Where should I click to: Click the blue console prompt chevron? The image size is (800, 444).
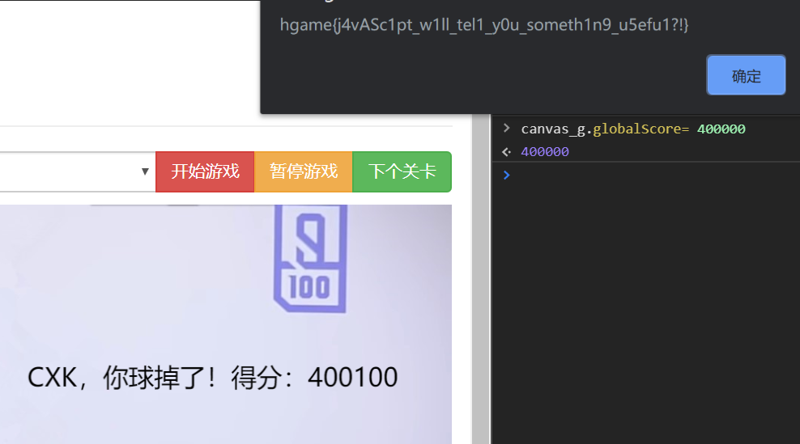pyautogui.click(x=507, y=175)
